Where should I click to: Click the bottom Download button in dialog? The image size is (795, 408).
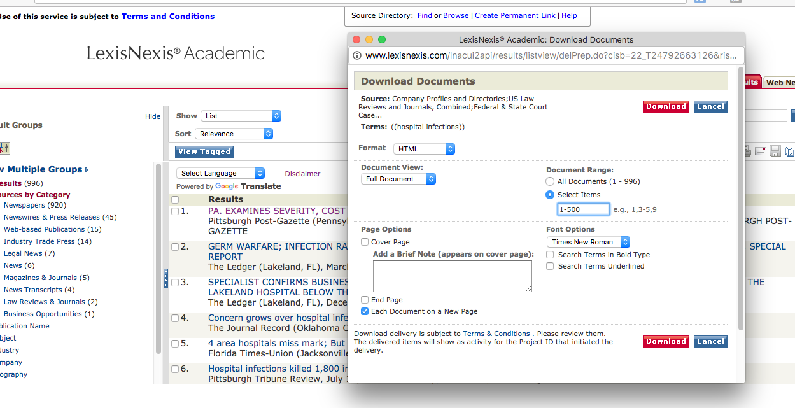[x=666, y=342]
